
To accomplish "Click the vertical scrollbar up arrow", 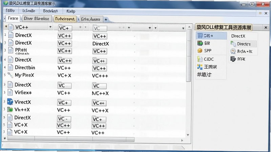I will click(189, 27).
